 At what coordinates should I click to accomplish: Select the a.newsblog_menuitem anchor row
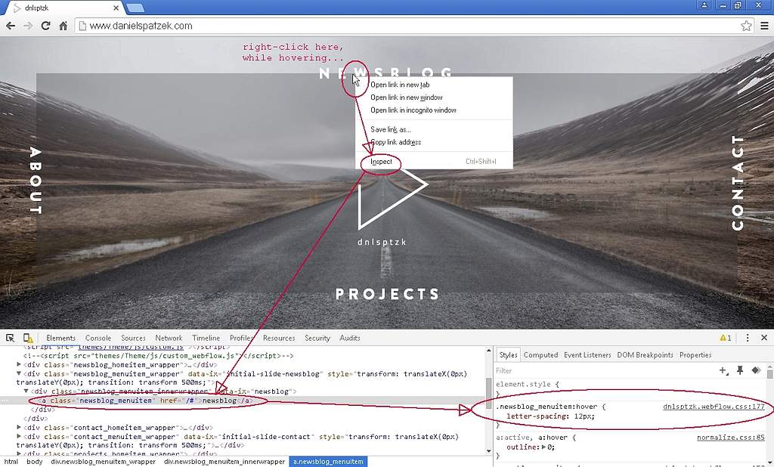[242, 401]
